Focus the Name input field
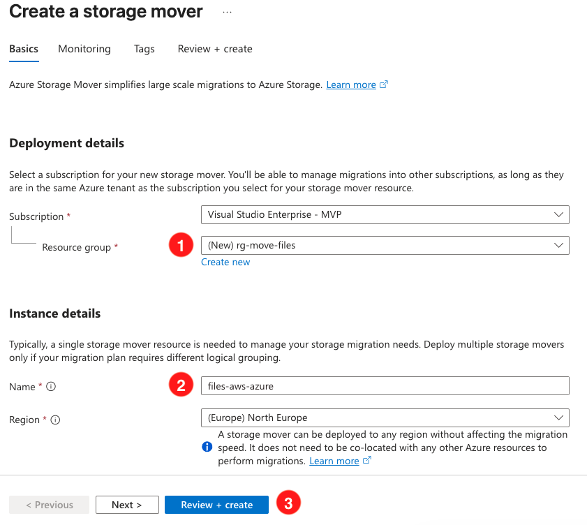Image resolution: width=587 pixels, height=525 pixels. 385,385
